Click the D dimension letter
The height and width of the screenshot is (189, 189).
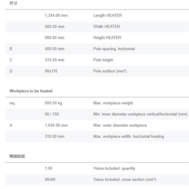pyautogui.click(x=11, y=71)
